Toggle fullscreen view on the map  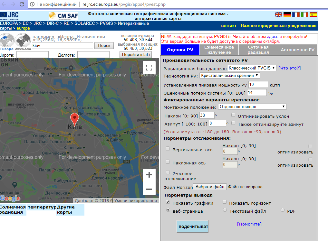coord(149,68)
